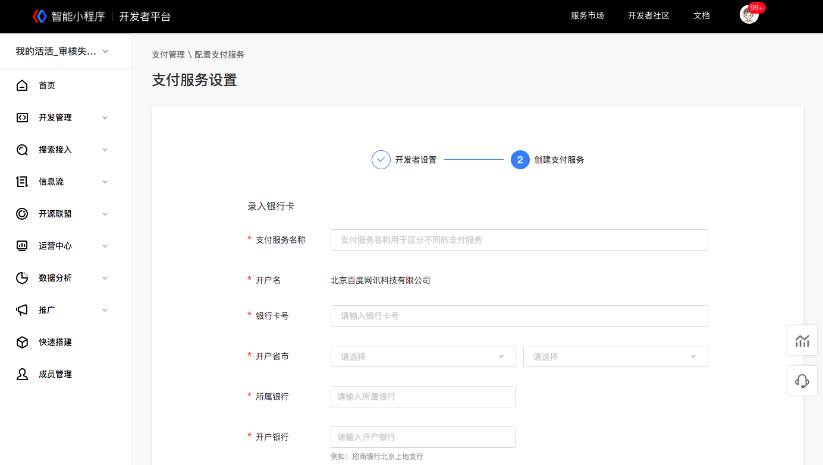Viewport: 823px width, 465px height.
Task: Click the 运营中心 monitor icon
Action: click(22, 246)
